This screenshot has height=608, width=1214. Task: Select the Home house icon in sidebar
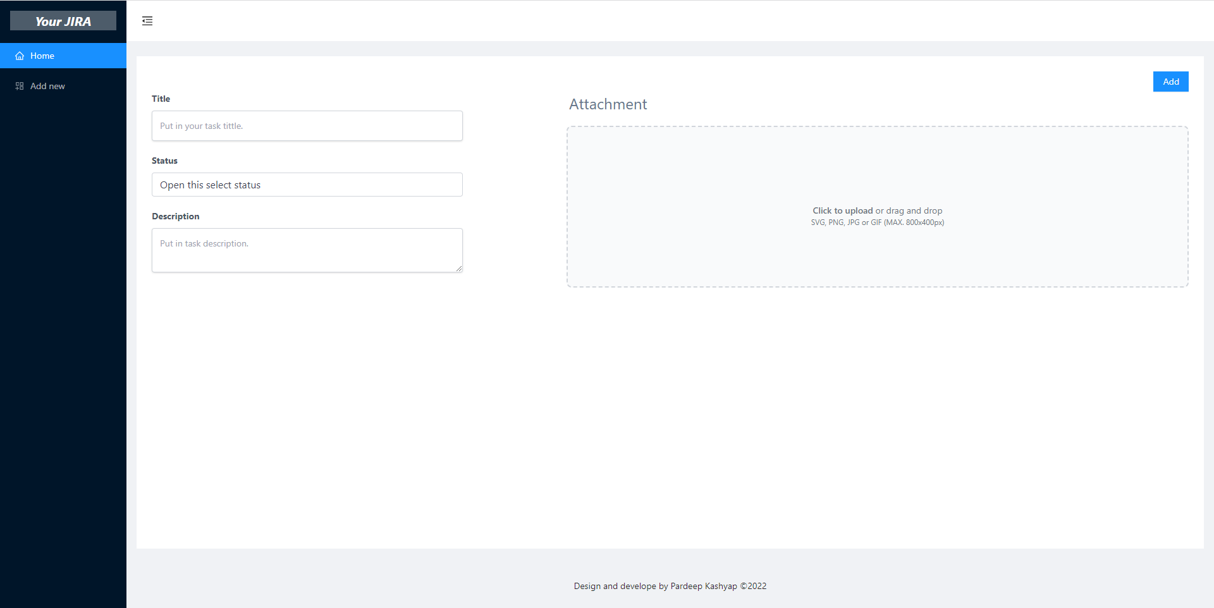(20, 56)
